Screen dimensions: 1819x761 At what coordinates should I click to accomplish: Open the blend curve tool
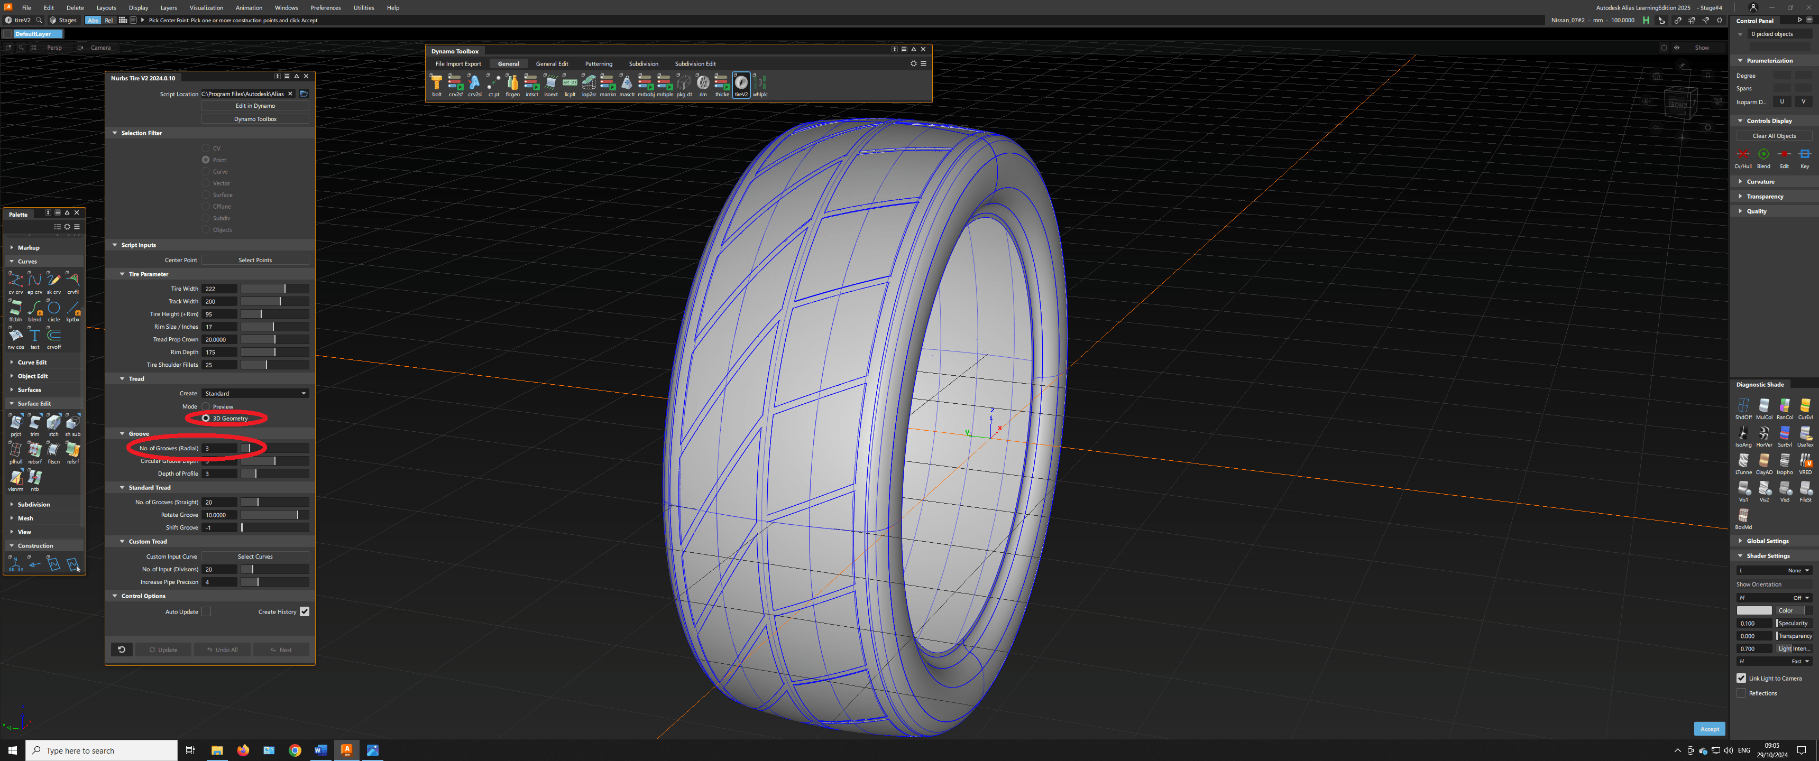tap(34, 309)
